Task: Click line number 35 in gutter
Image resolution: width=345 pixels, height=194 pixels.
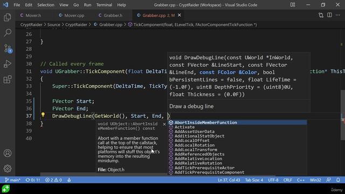Action: point(29,101)
